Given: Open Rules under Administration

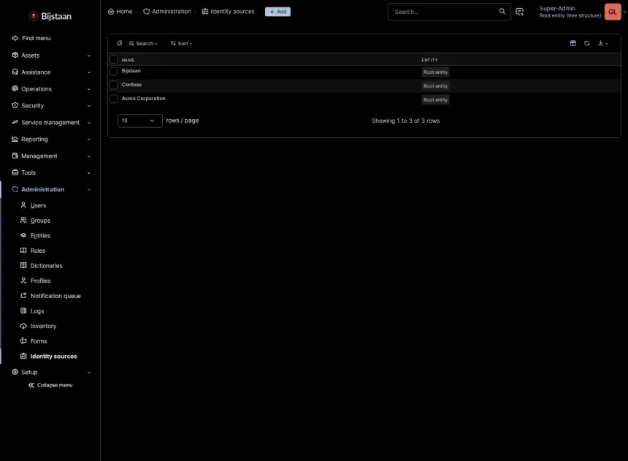Looking at the screenshot, I should pyautogui.click(x=38, y=251).
